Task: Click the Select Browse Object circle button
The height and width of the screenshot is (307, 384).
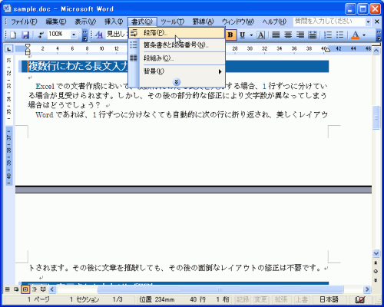Action: [x=376, y=272]
